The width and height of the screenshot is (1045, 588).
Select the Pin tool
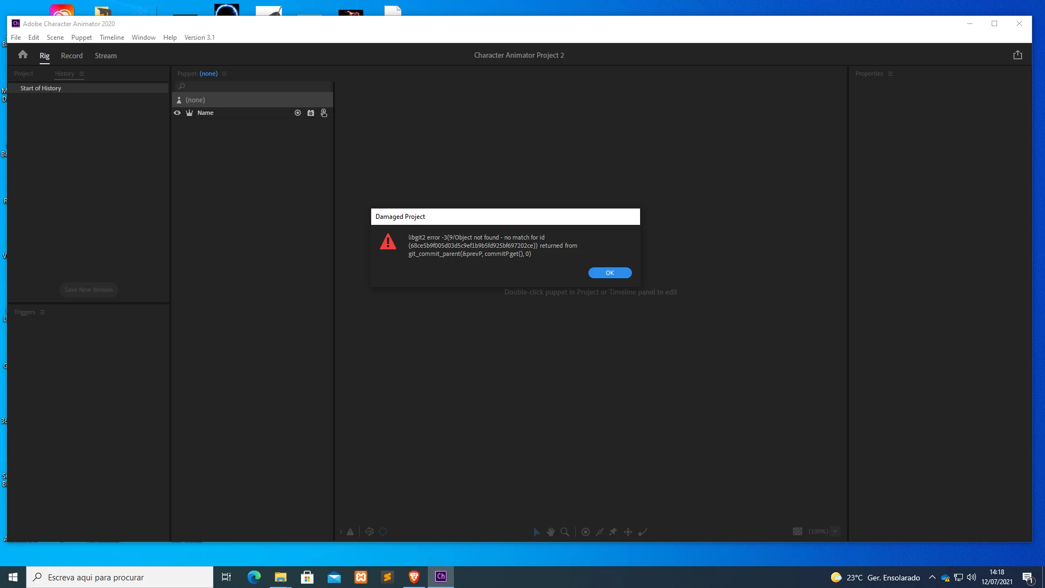[613, 532]
